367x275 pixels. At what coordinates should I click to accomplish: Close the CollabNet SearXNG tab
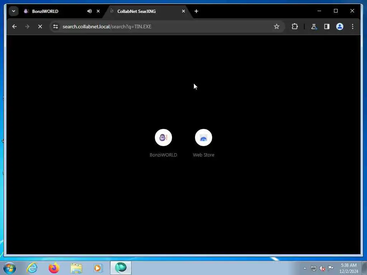point(183,11)
